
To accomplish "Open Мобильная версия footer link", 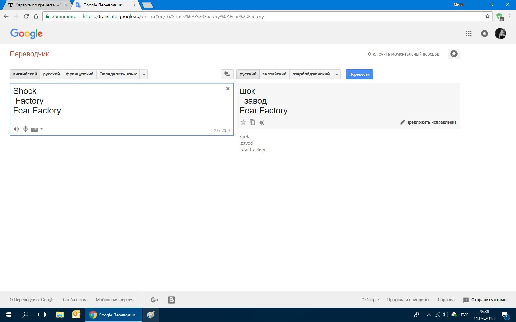I will (x=115, y=300).
